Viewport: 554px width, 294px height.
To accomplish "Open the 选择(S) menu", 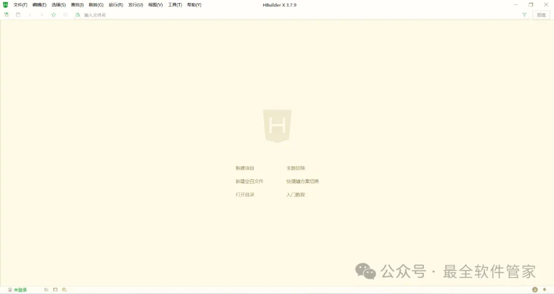I will (x=58, y=5).
